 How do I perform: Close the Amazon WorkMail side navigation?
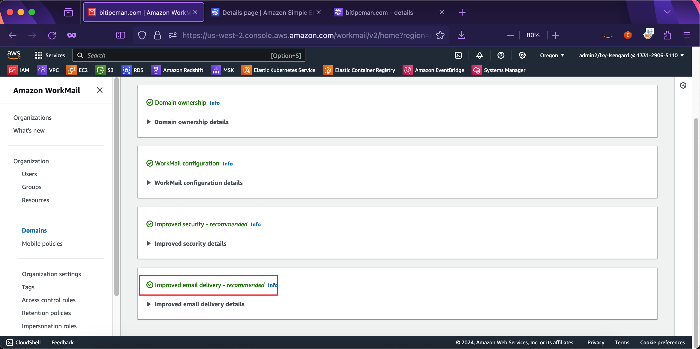(100, 90)
